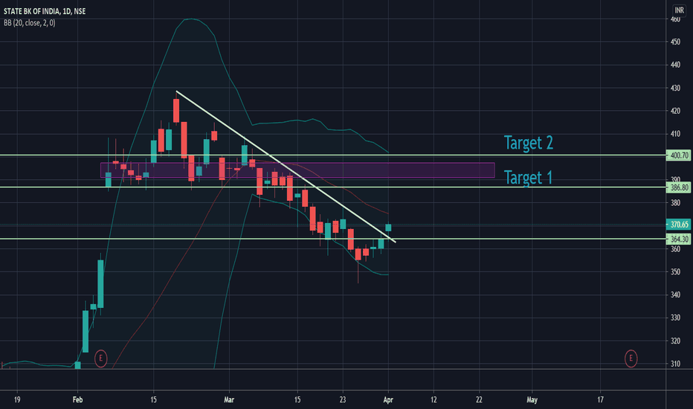
Task: Click the INR currency label
Action: coord(679,10)
